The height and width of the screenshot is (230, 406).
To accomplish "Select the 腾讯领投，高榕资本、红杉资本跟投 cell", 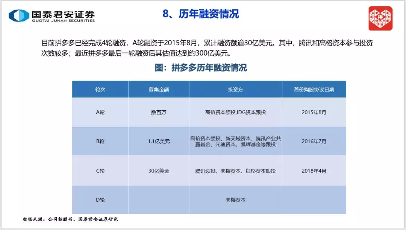I will pyautogui.click(x=235, y=171).
